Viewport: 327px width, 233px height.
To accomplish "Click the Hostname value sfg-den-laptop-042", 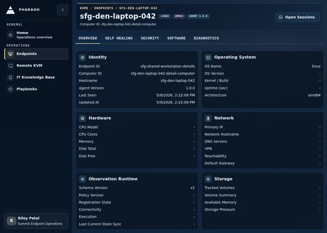I will [178, 81].
